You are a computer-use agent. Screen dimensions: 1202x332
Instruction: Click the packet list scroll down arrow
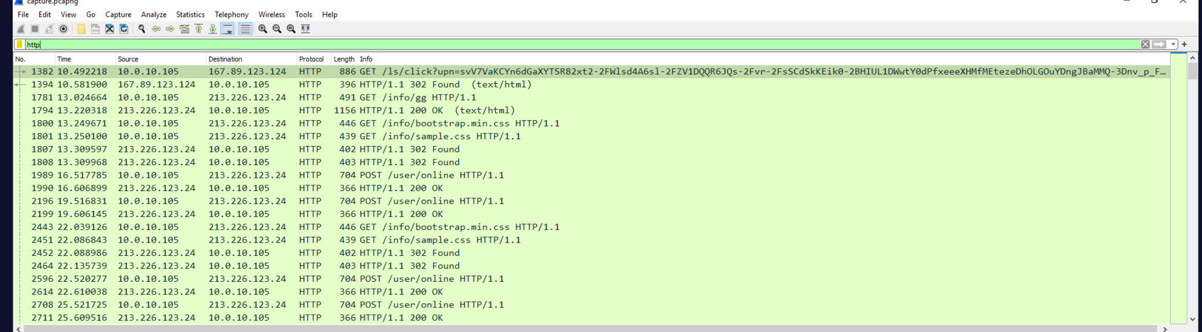click(1193, 319)
